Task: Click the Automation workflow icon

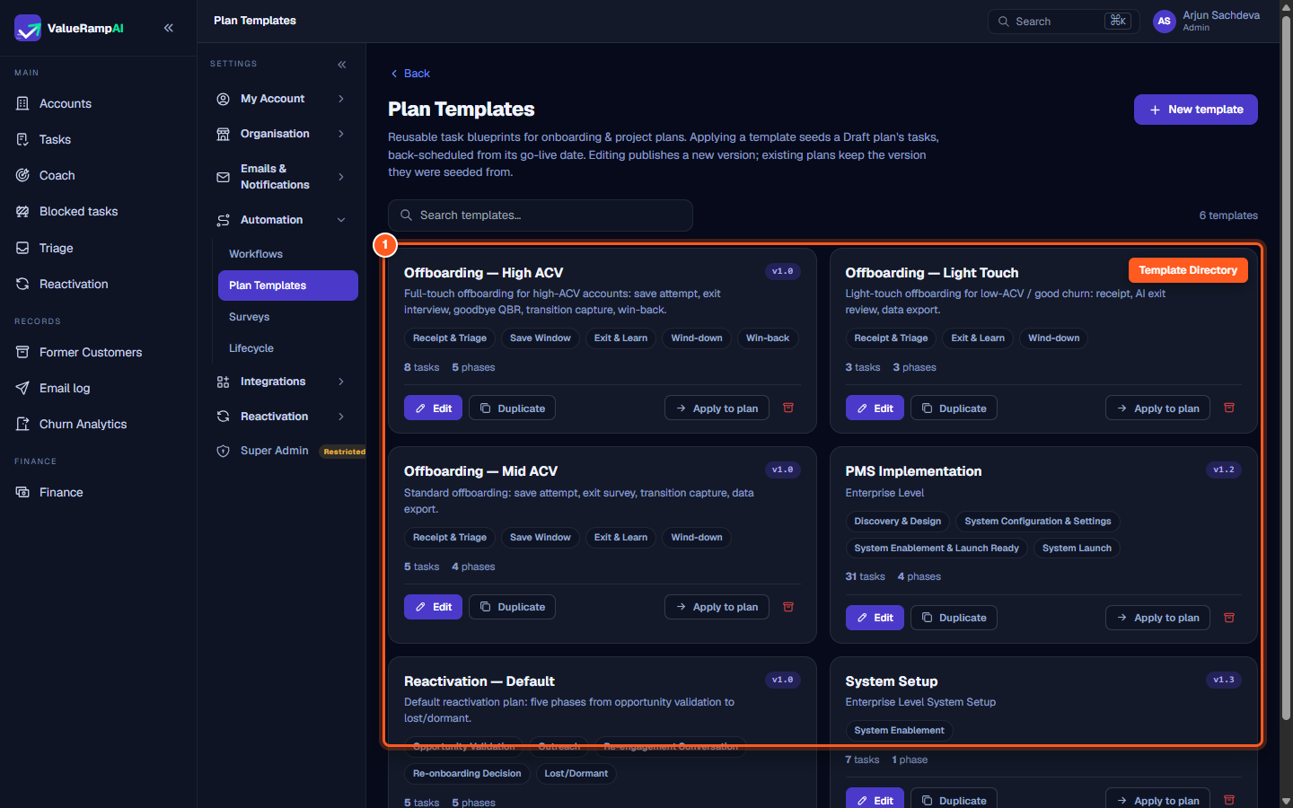Action: click(x=224, y=220)
